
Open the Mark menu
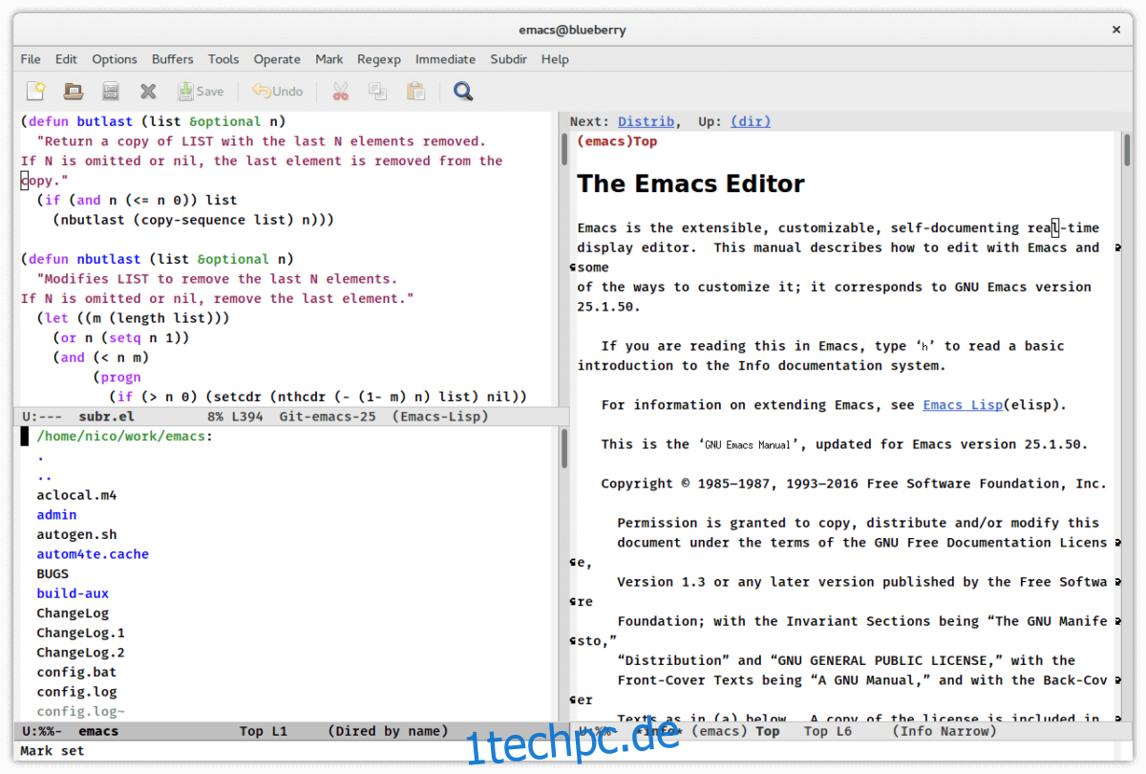pos(329,59)
